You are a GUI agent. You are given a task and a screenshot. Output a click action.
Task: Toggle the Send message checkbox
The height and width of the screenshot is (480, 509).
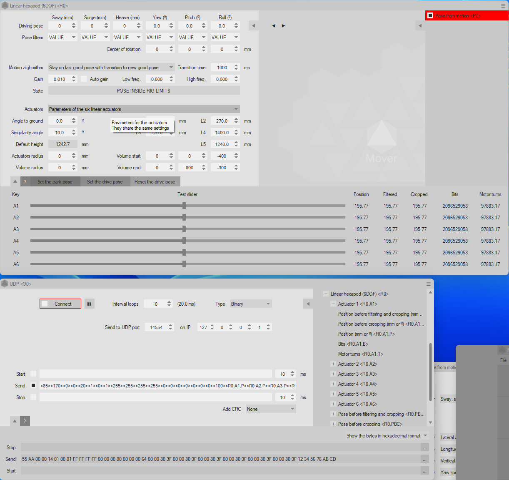[33, 385]
